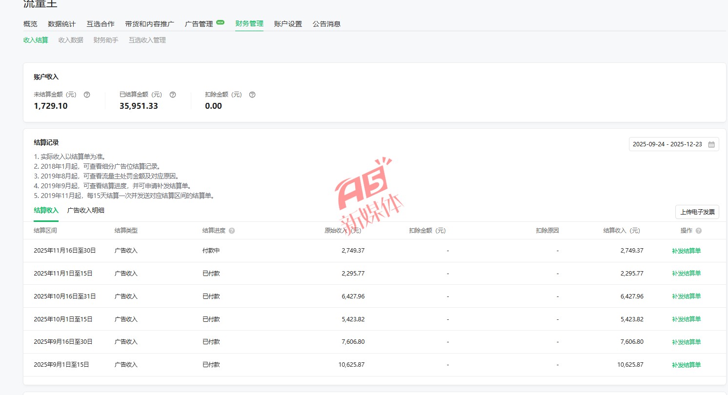Open the 数据统计 menu tab
The width and height of the screenshot is (728, 395).
(61, 24)
